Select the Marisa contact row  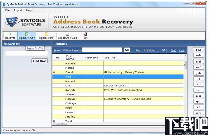[118, 68]
